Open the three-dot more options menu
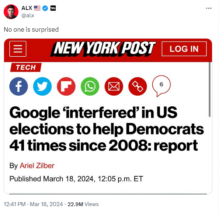The width and height of the screenshot is (219, 212). click(x=209, y=8)
